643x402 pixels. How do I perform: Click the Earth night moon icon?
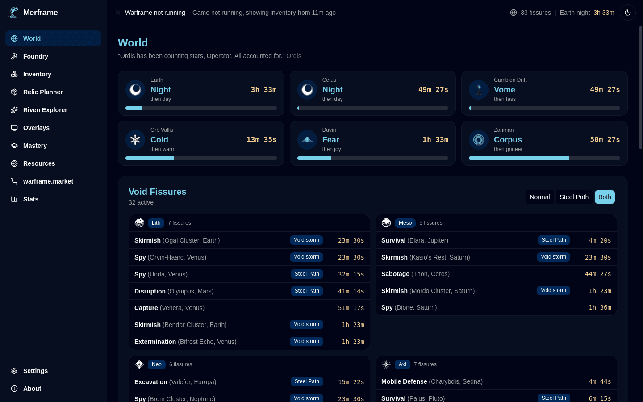135,90
